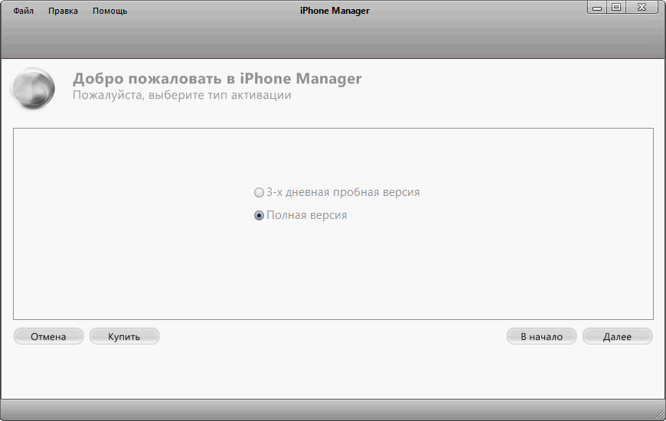Screen dimensions: 666x421
Task: Minimize the iPhone Manager window
Action: click(597, 8)
